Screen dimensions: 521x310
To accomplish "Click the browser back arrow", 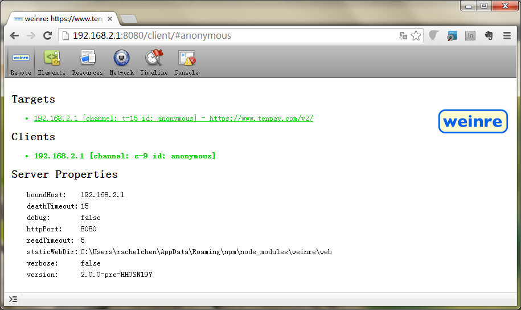I will pos(14,36).
